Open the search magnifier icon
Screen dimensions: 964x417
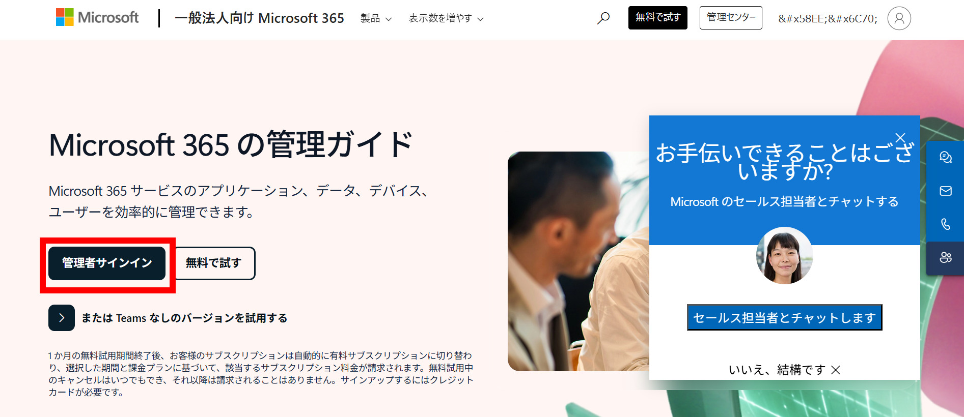(x=603, y=18)
